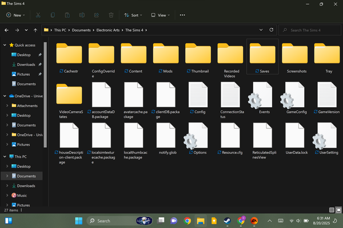Open the recent locations dropdown arrow
This screenshot has width=343, height=228.
(26, 30)
